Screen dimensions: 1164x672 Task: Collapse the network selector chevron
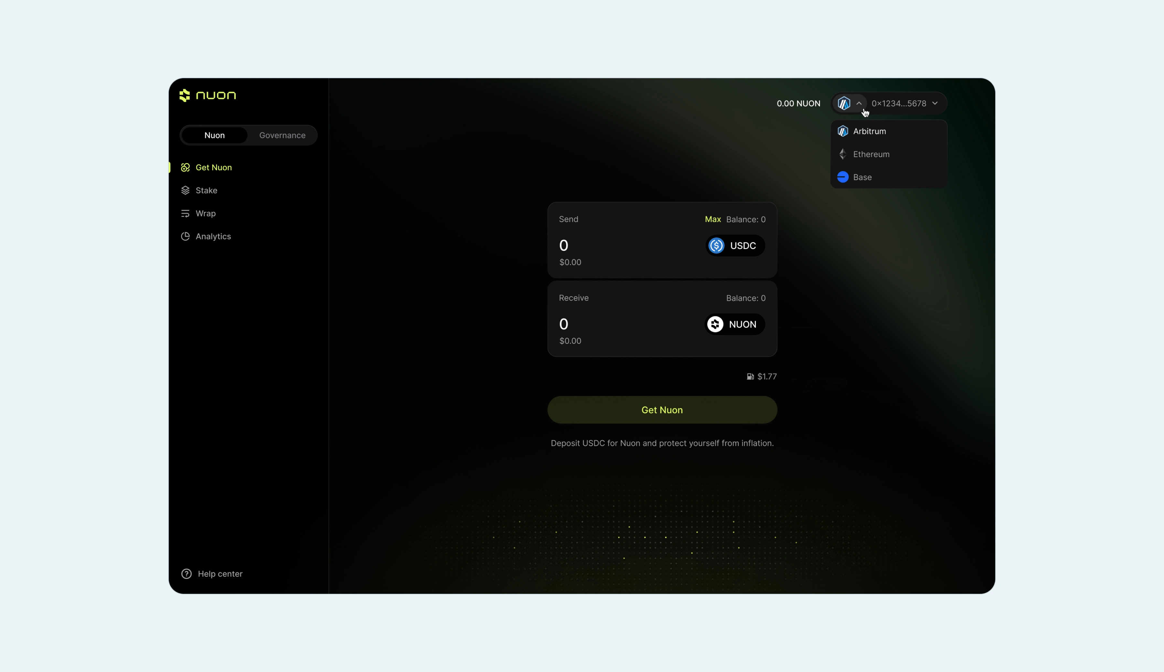tap(859, 103)
